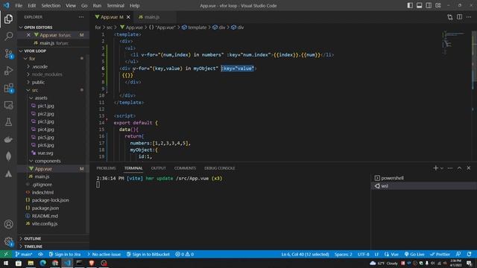Split the editor to the right
This screenshot has width=477, height=268.
coord(459,17)
